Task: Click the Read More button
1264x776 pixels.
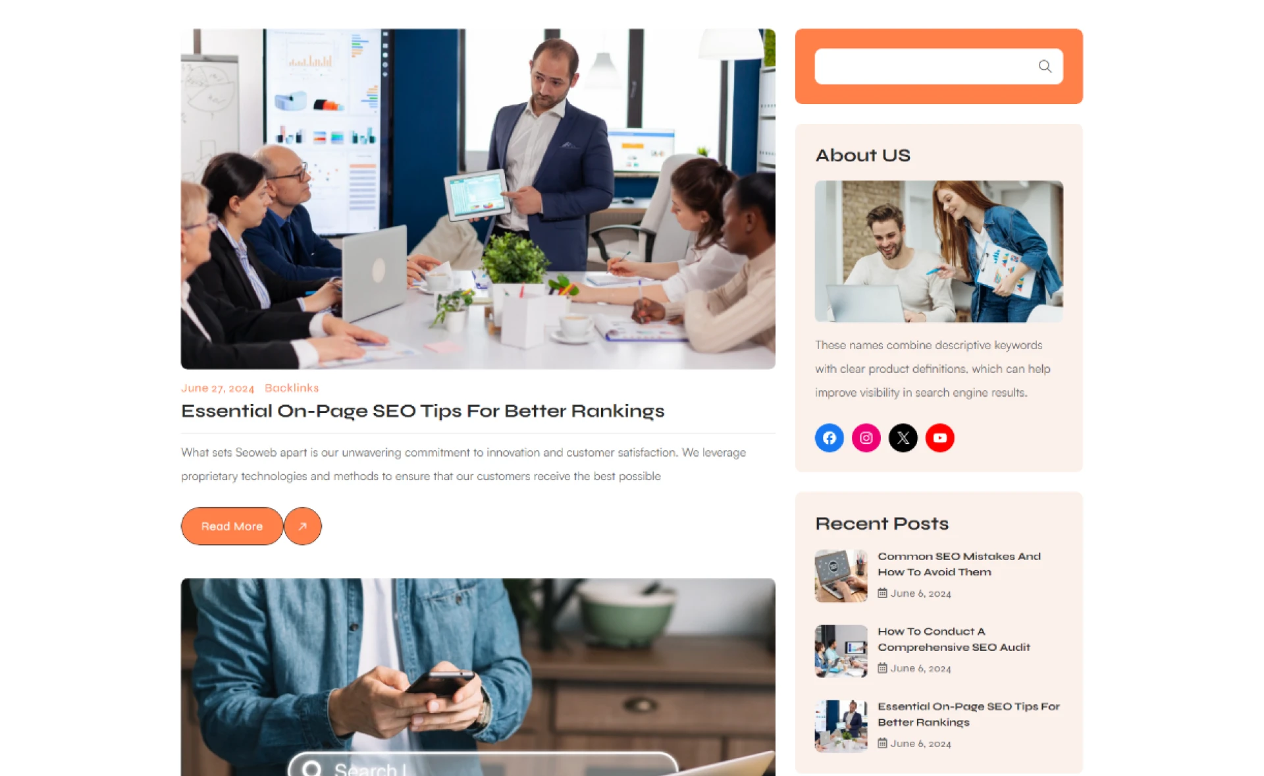Action: tap(232, 526)
